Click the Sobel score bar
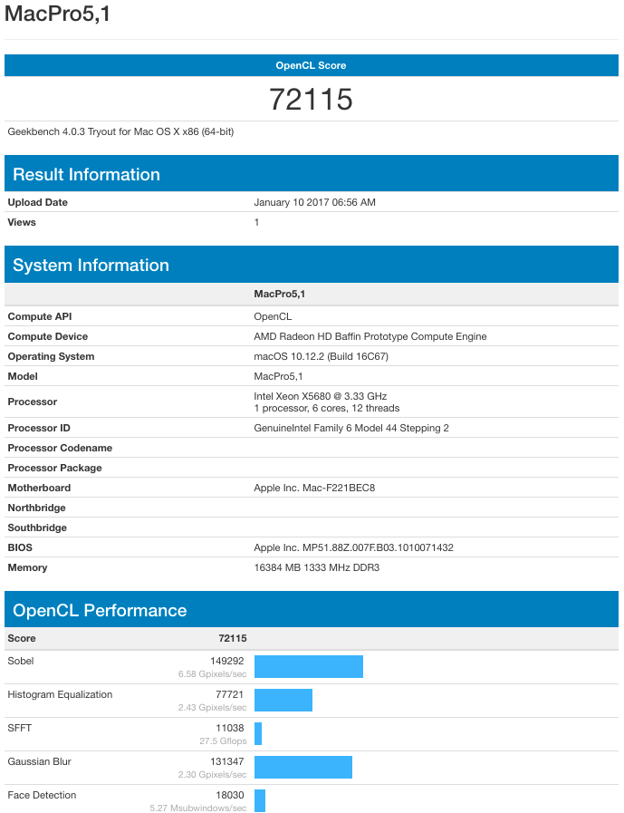The width and height of the screenshot is (624, 813). (309, 667)
